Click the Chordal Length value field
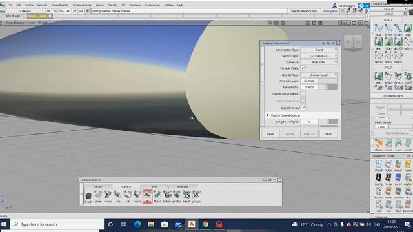Viewport: 413px width, 232px height. pos(309,81)
